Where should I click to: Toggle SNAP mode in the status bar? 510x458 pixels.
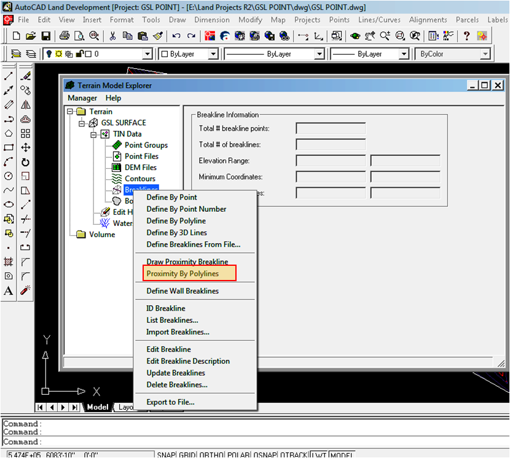pyautogui.click(x=166, y=454)
